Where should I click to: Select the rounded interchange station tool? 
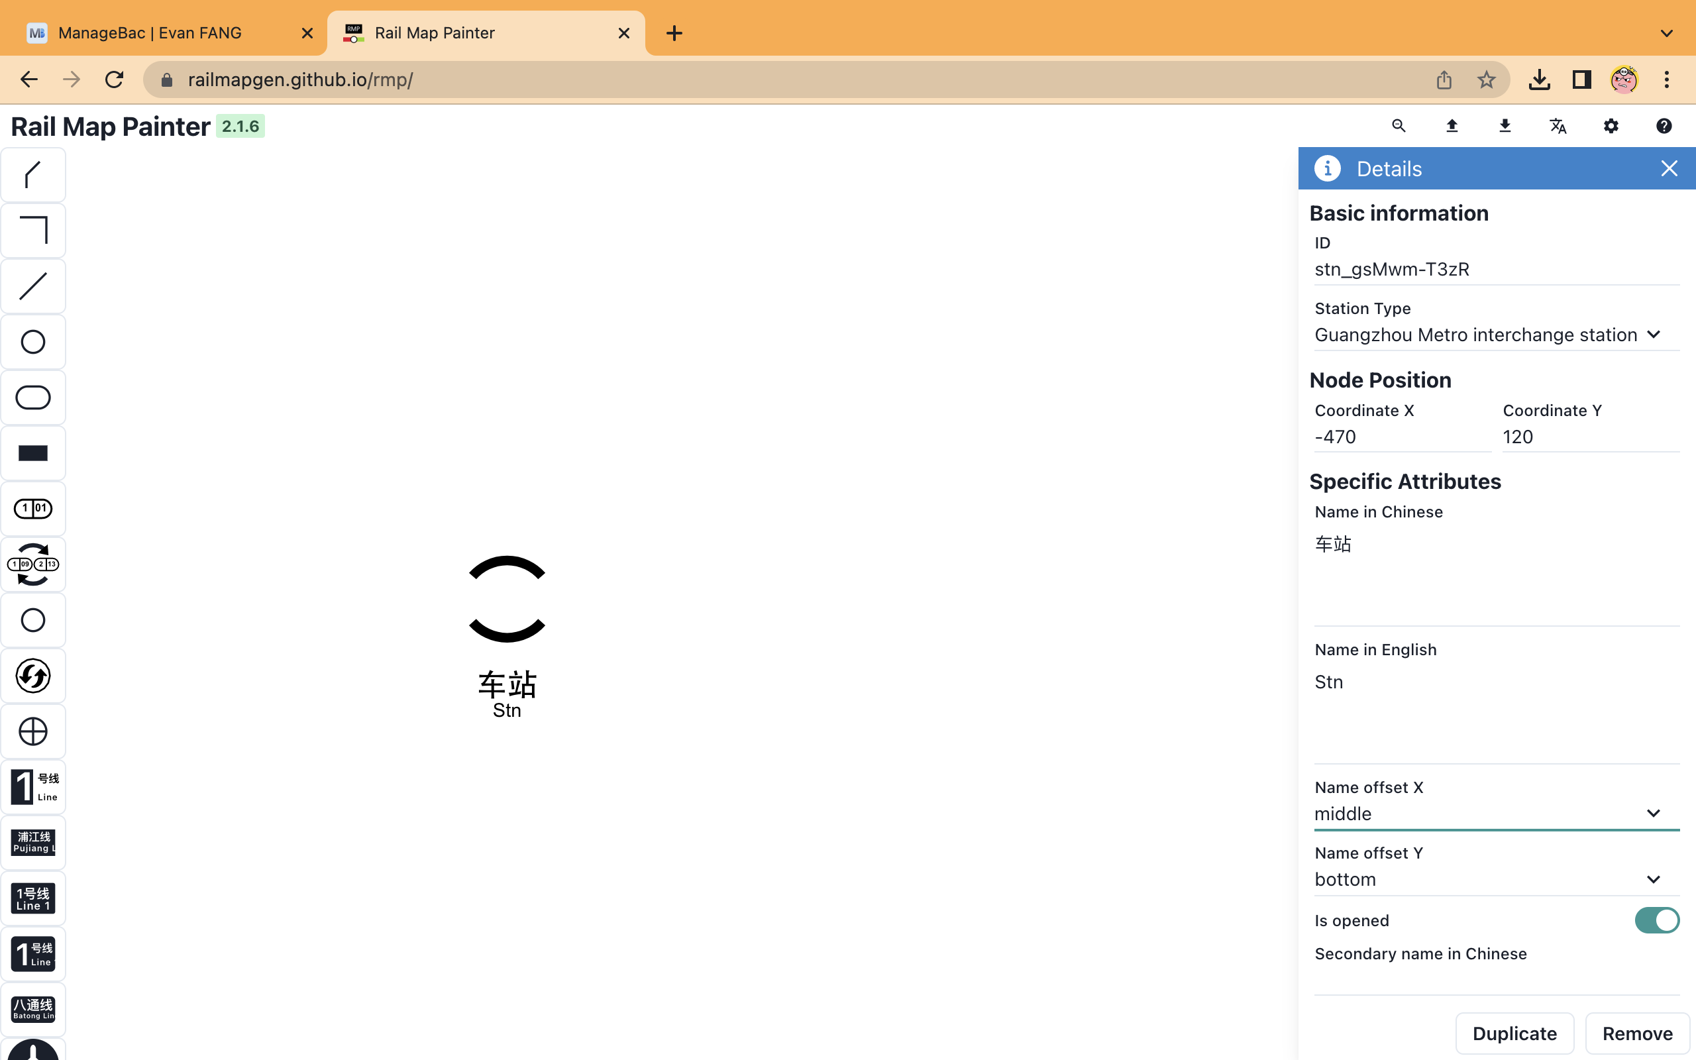coord(33,397)
